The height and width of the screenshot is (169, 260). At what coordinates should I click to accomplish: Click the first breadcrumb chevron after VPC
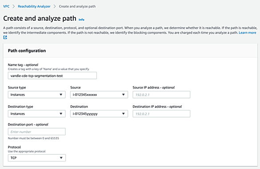coord(14,7)
